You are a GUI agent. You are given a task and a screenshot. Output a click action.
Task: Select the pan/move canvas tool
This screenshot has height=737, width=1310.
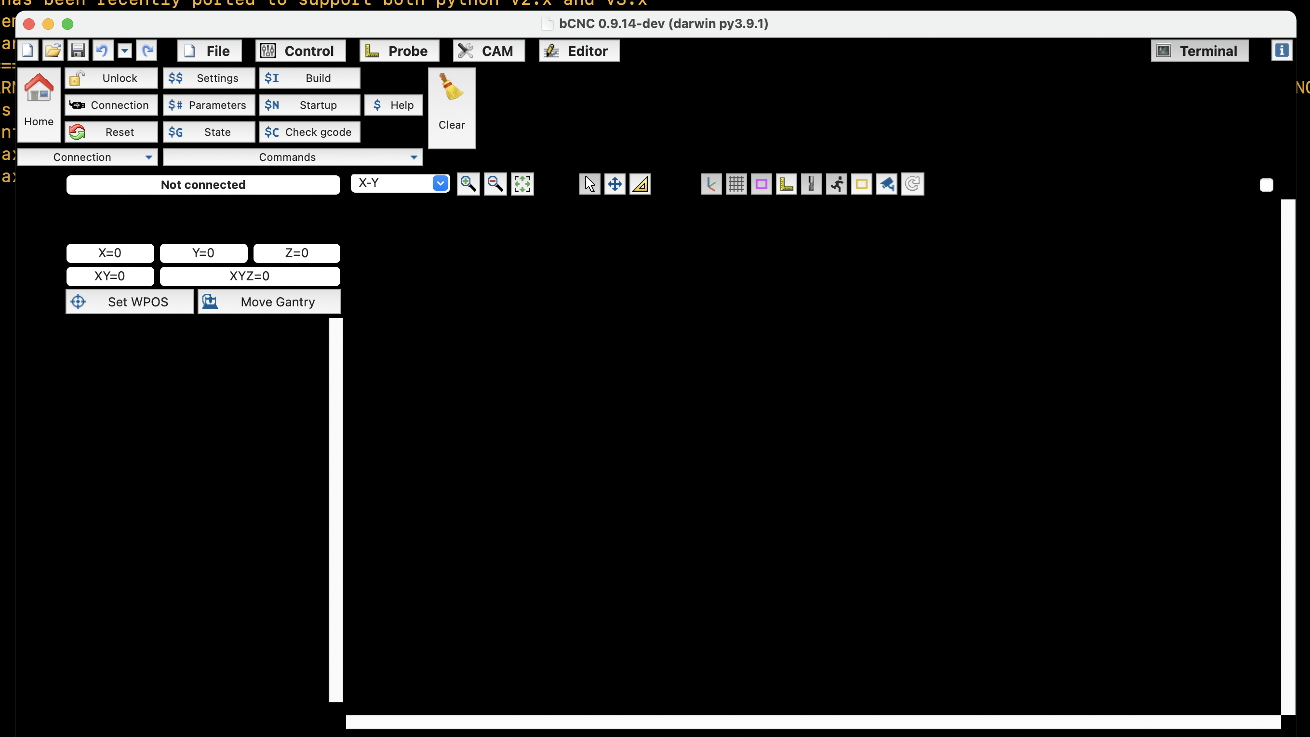[615, 184]
